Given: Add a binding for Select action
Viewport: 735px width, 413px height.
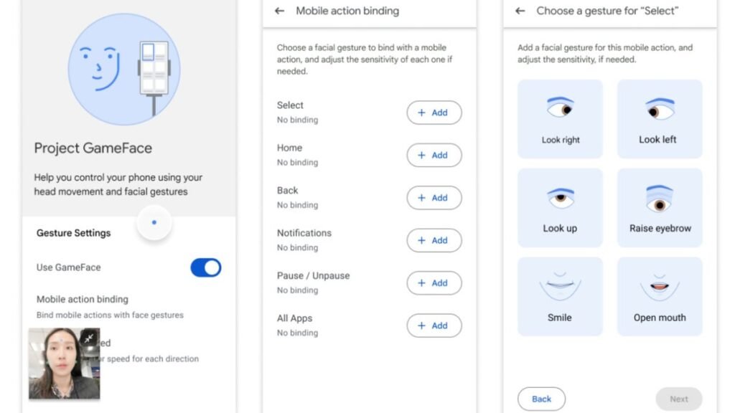Looking at the screenshot, I should [x=434, y=113].
